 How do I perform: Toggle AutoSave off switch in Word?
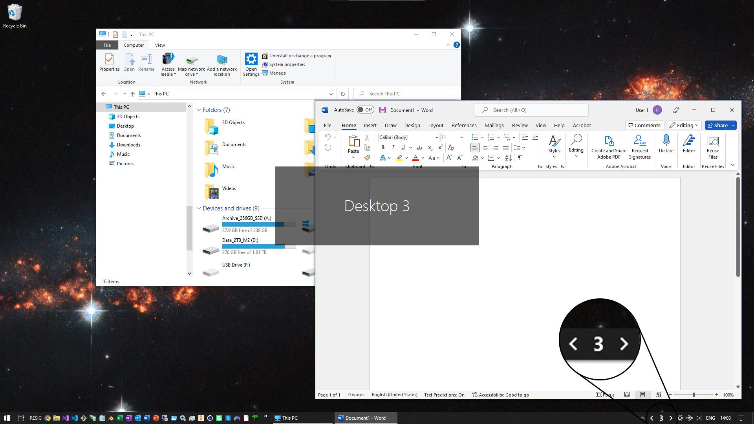click(x=365, y=110)
